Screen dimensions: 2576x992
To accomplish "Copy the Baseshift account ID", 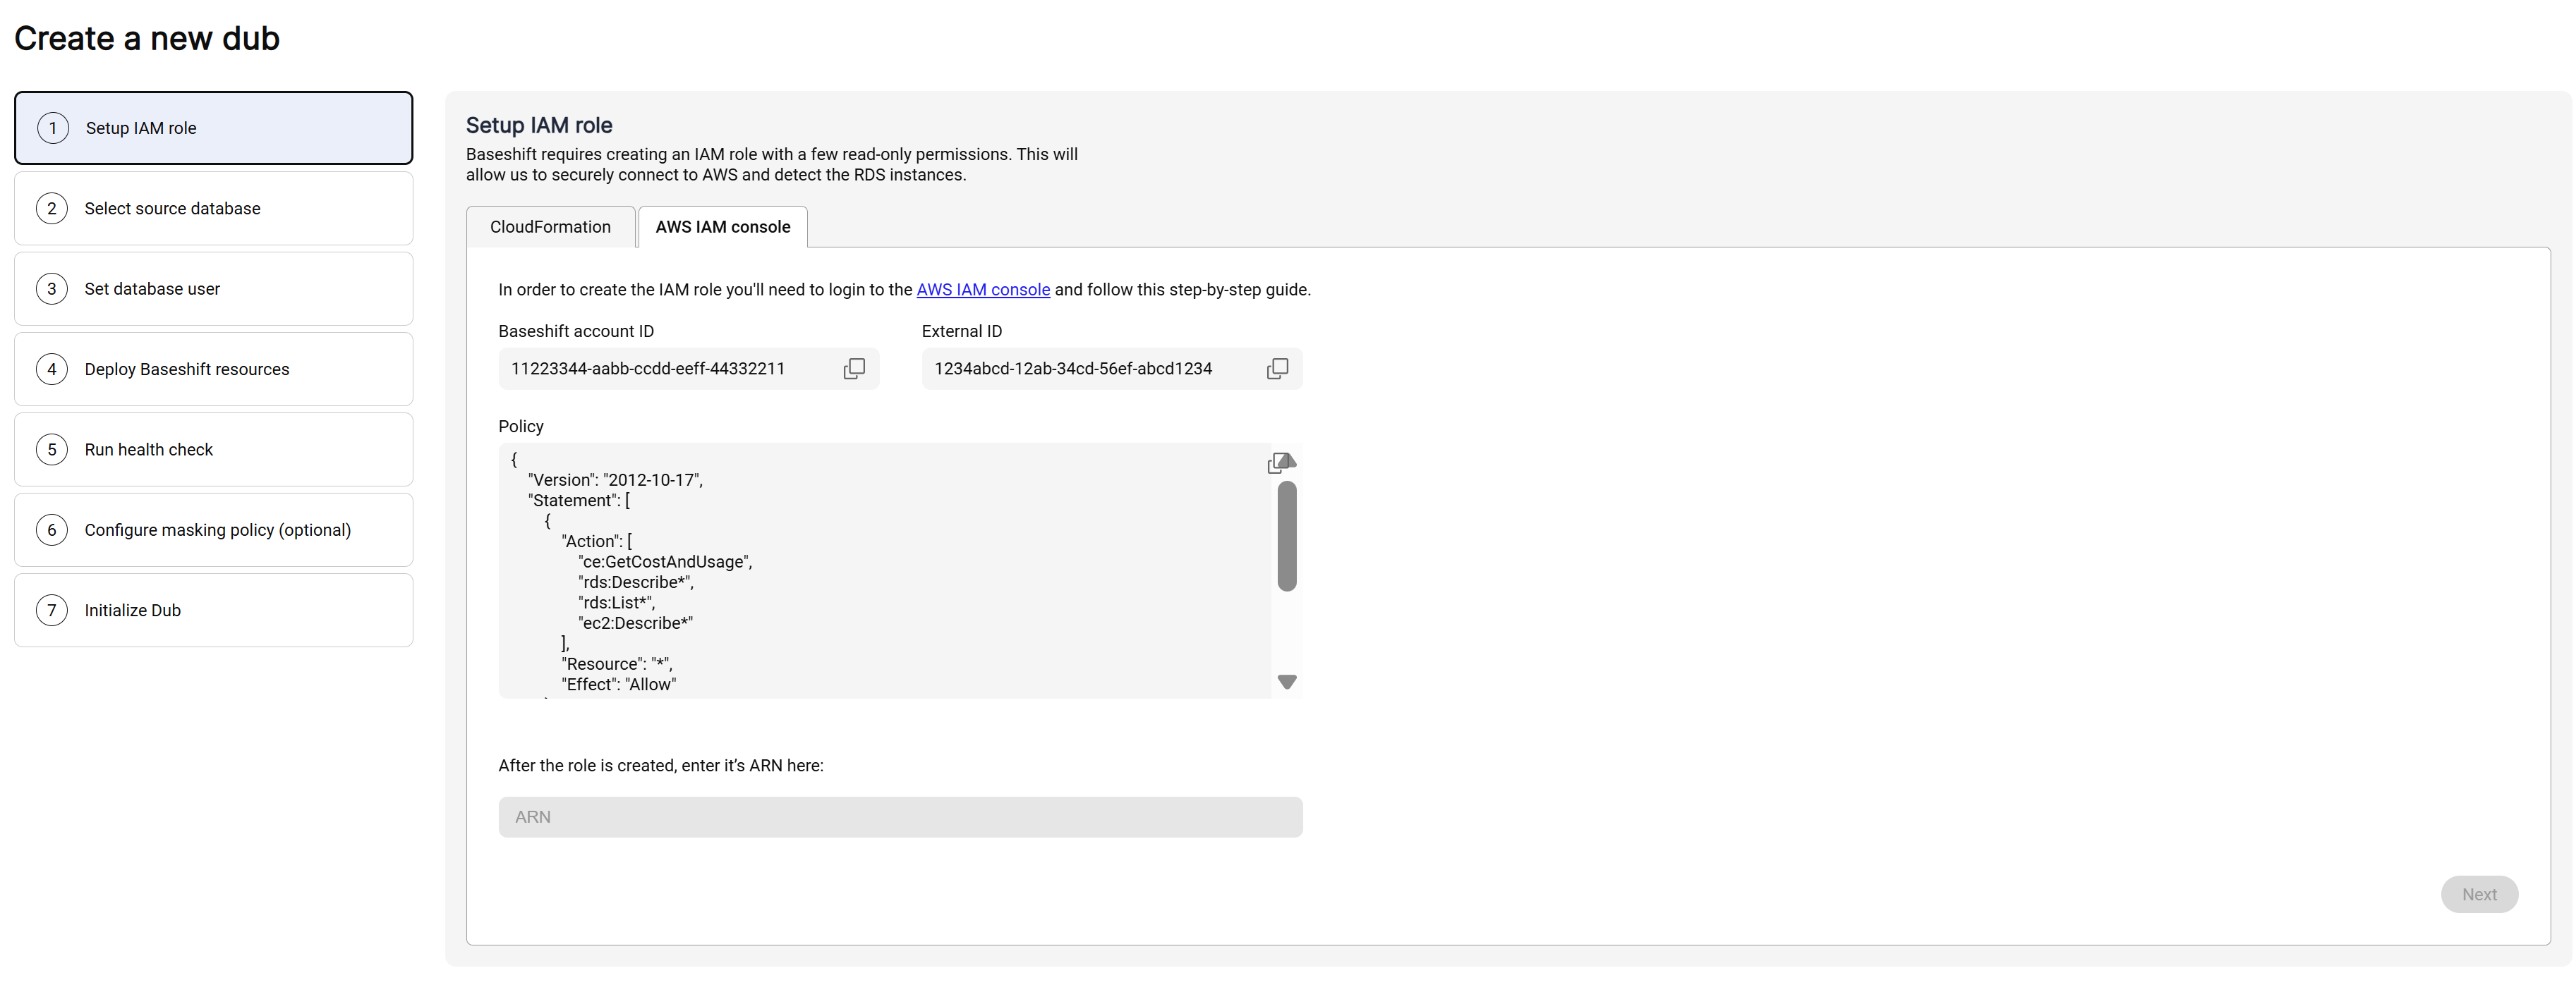I will 854,369.
